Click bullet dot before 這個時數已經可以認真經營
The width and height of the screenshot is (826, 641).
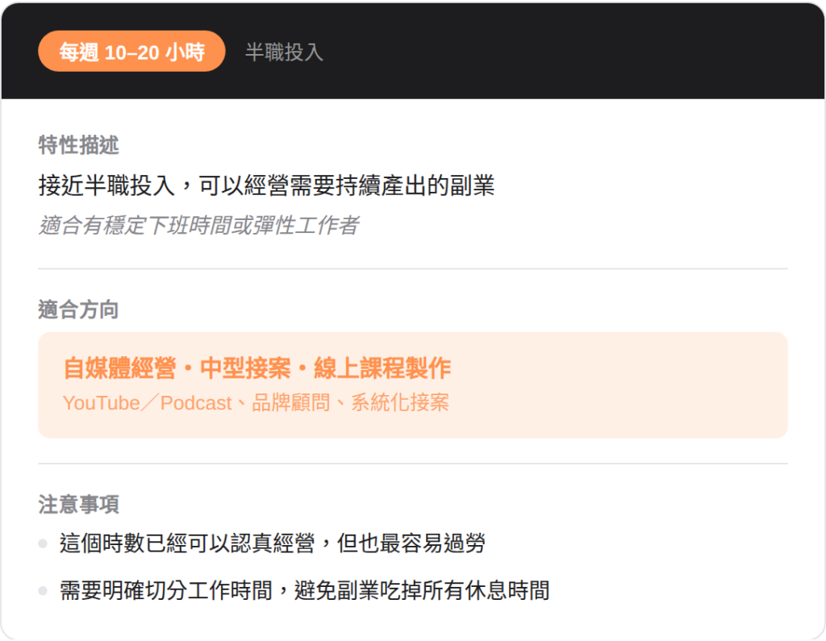43,544
